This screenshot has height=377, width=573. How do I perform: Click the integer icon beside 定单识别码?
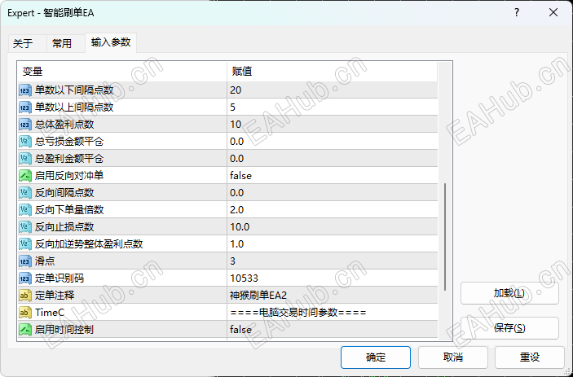[25, 278]
